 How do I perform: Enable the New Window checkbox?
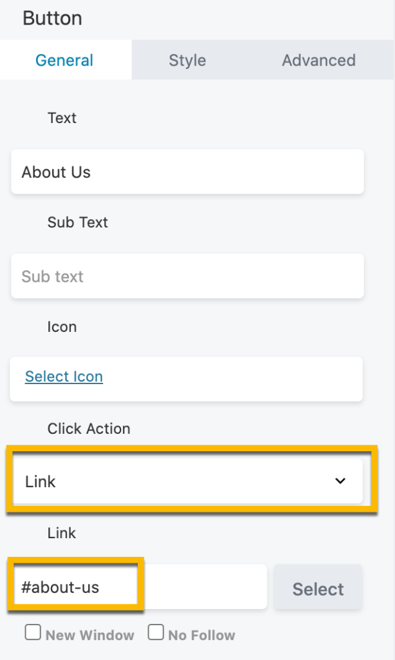(x=33, y=633)
